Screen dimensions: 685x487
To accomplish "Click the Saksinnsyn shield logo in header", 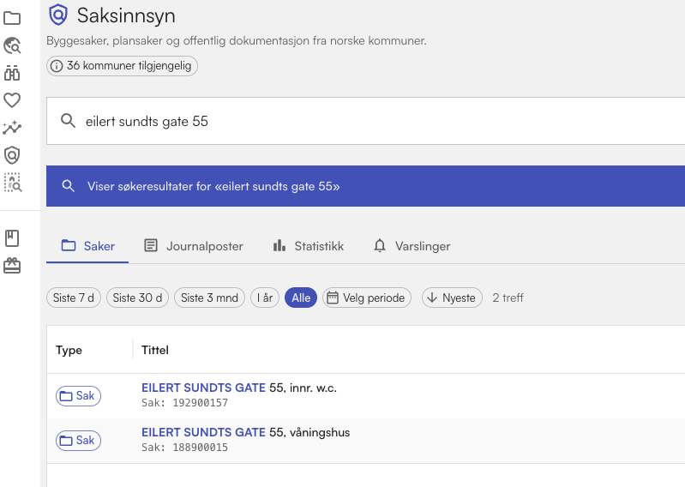I will tap(58, 15).
